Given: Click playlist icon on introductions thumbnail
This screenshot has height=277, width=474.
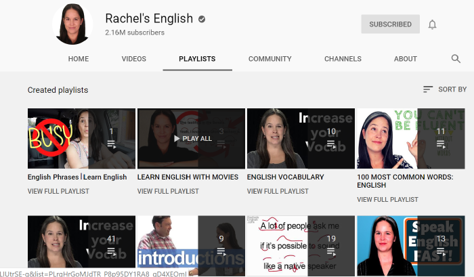Looking at the screenshot, I should click(221, 251).
